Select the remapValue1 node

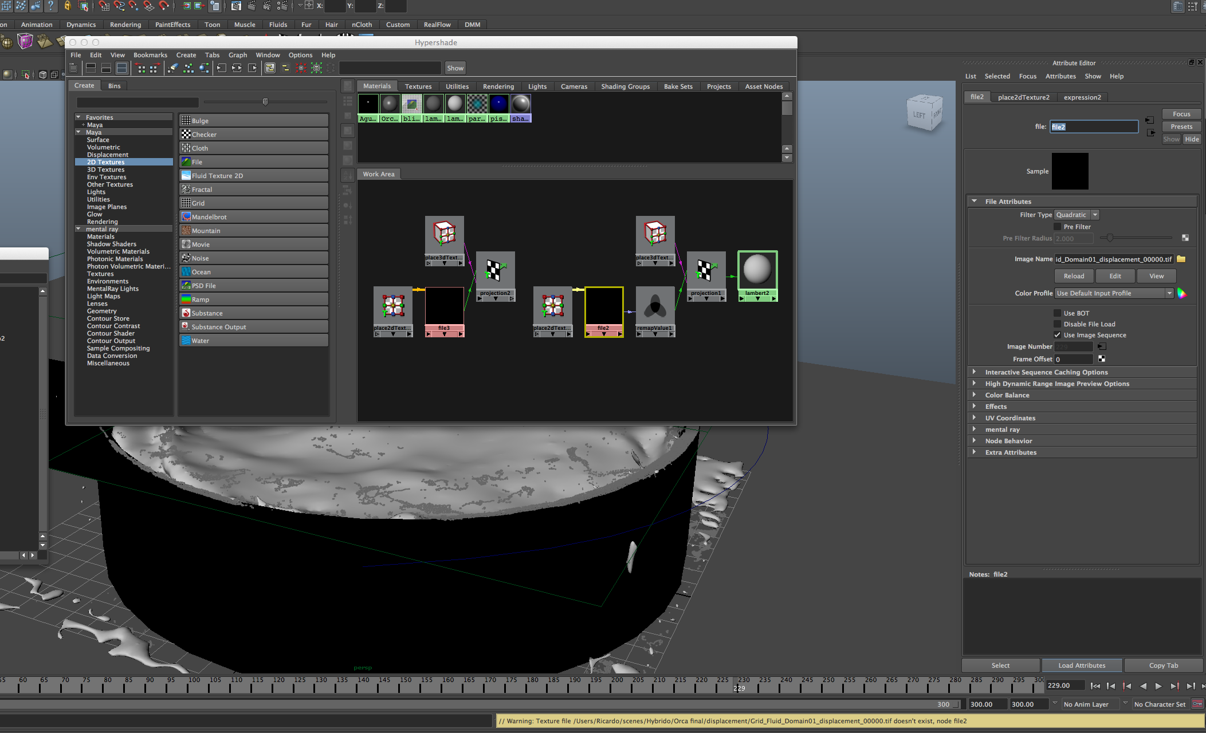pos(655,307)
